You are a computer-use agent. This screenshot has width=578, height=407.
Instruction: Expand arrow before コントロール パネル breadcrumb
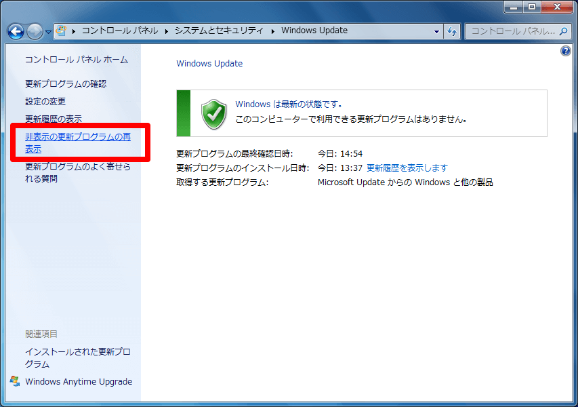74,31
